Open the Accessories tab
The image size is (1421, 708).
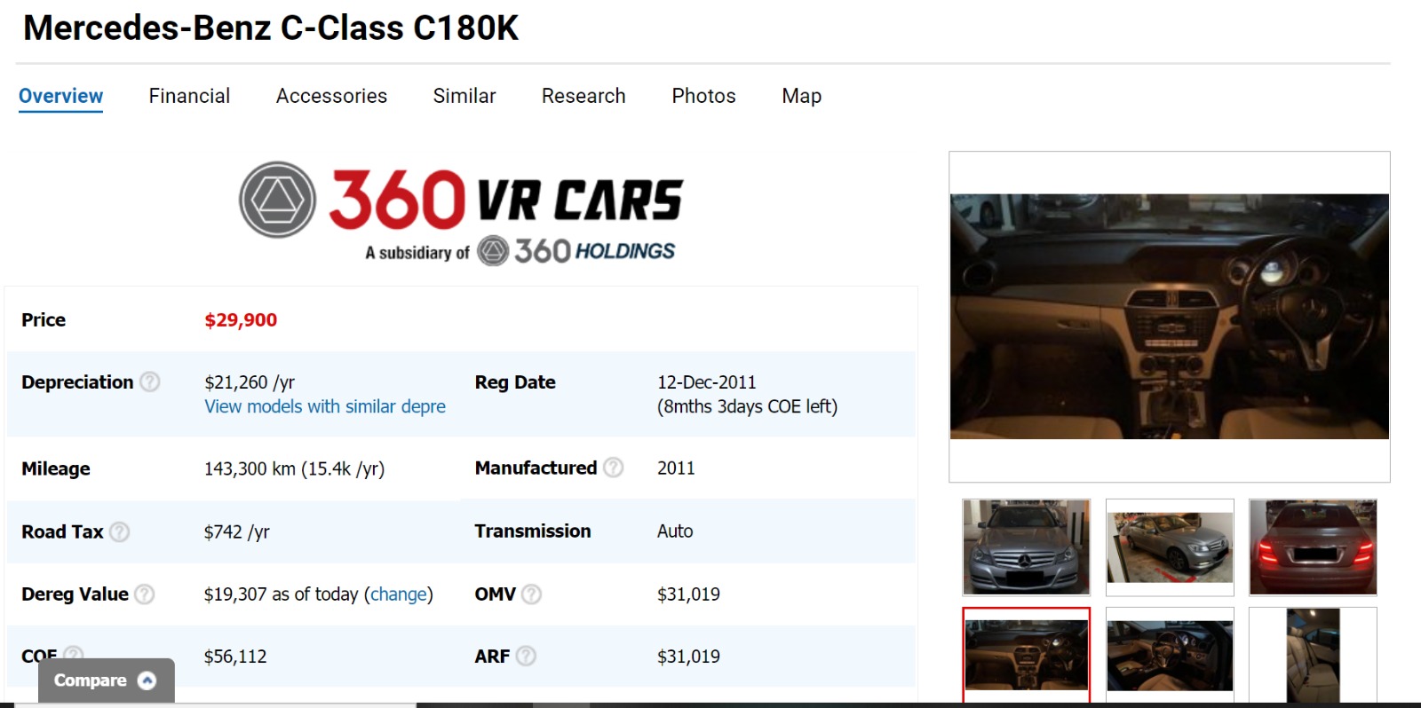point(331,96)
